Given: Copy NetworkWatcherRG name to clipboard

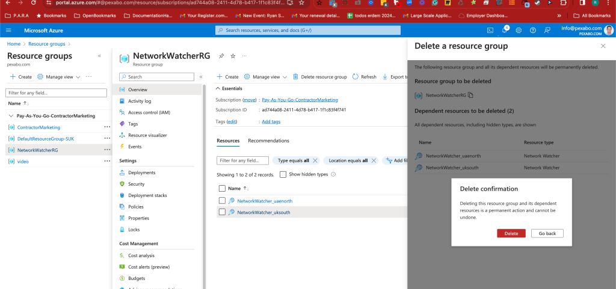Looking at the screenshot, I should (x=470, y=95).
